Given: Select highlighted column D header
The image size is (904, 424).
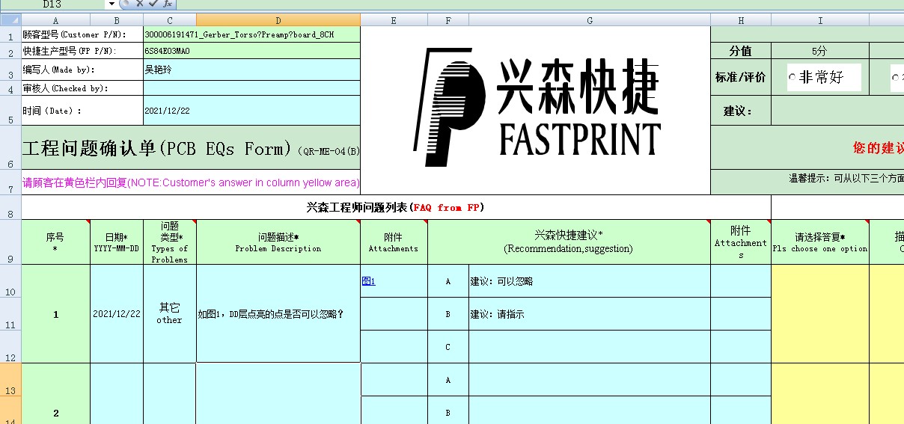Looking at the screenshot, I should [x=278, y=20].
